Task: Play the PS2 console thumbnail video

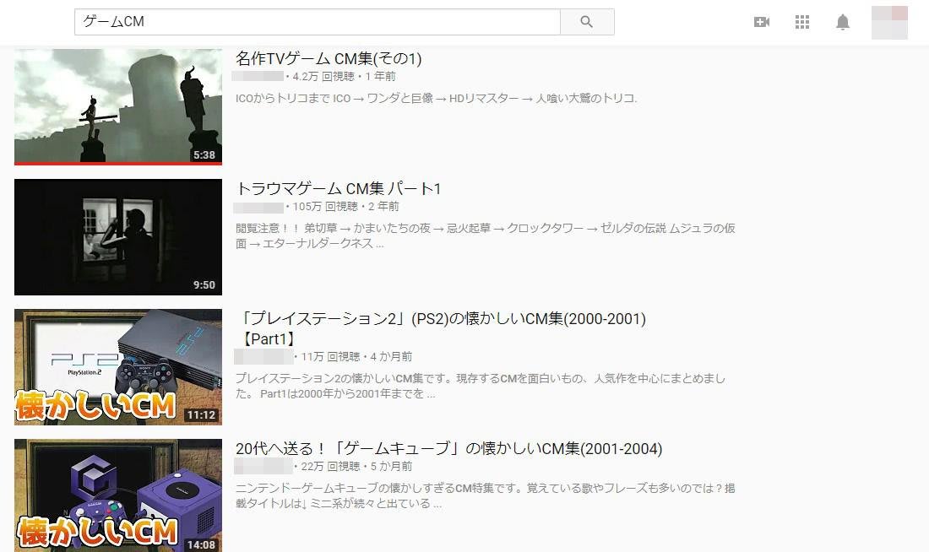Action: pos(118,366)
